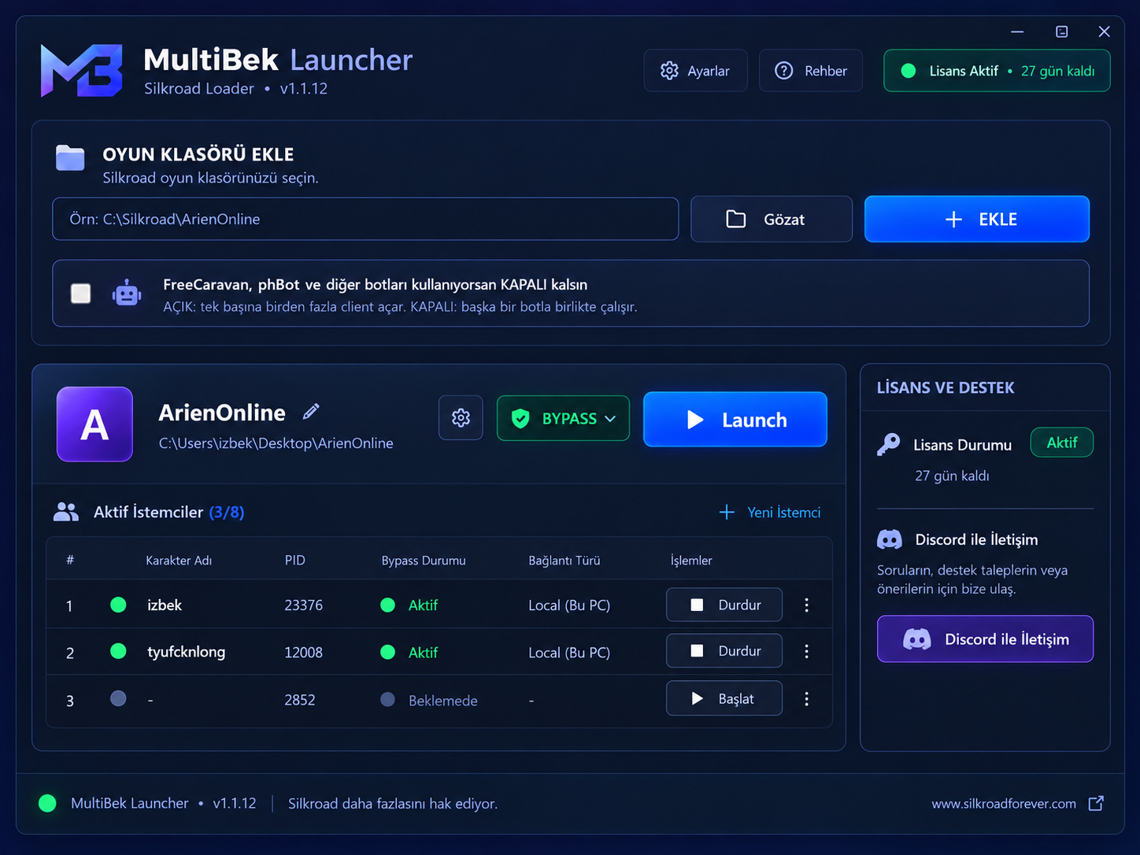The image size is (1140, 855).
Task: Click the green status dot in footer
Action: point(47,803)
